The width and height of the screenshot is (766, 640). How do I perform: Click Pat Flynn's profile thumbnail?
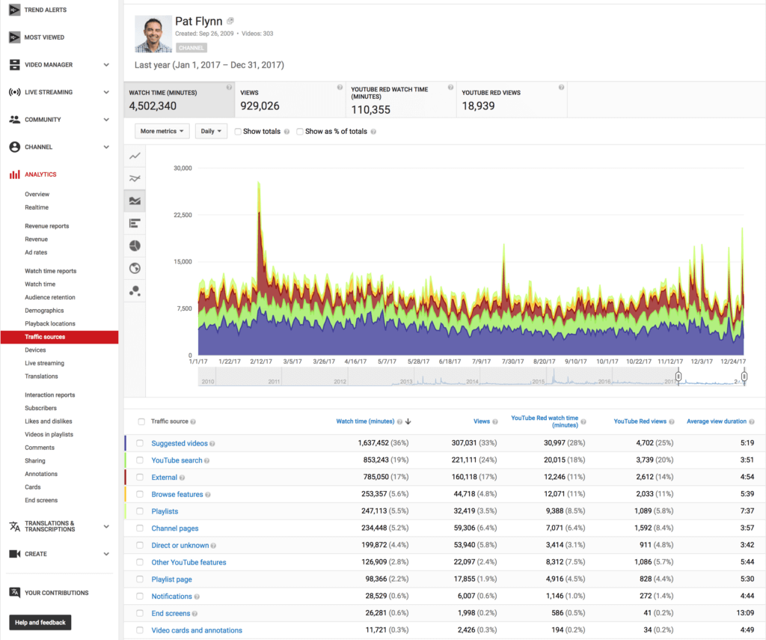click(153, 34)
